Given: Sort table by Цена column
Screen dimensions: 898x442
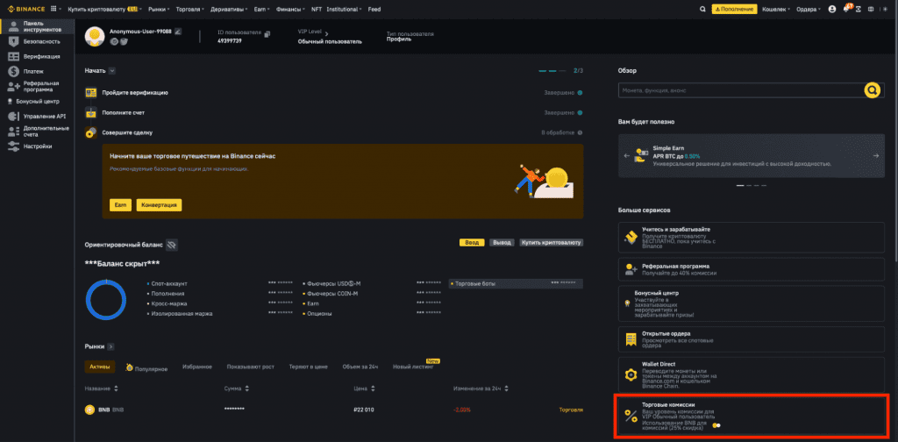Looking at the screenshot, I should click(364, 389).
